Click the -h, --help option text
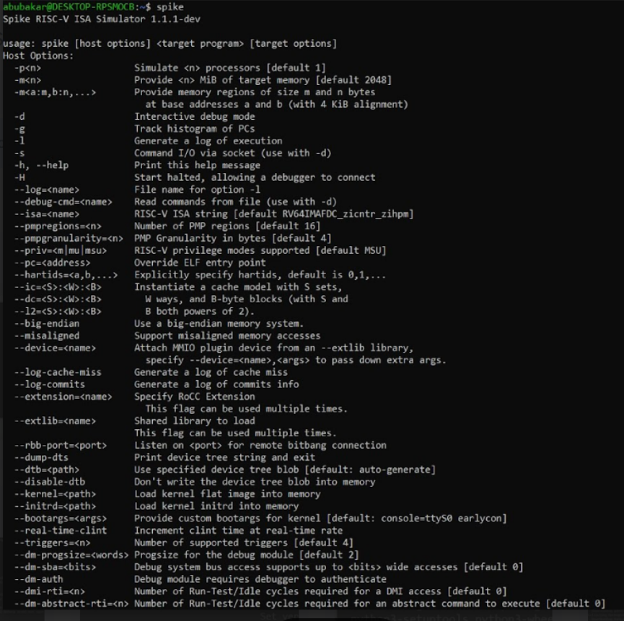 click(x=41, y=165)
